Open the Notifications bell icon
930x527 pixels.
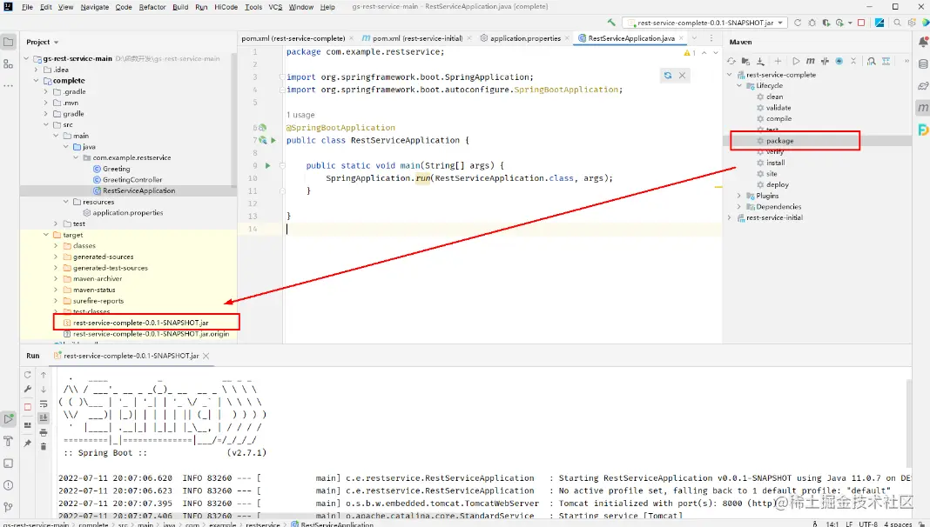click(x=923, y=42)
